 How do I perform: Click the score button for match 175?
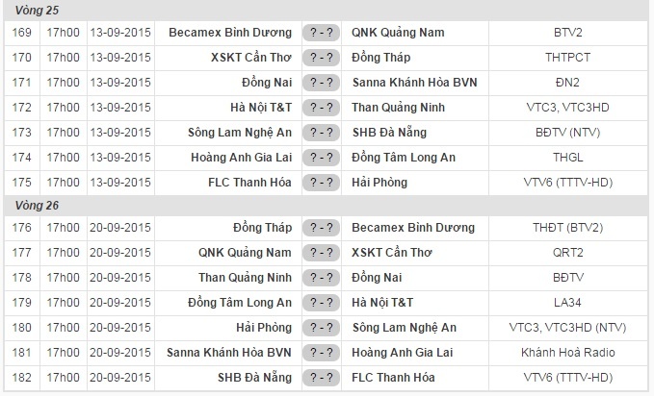pos(321,182)
